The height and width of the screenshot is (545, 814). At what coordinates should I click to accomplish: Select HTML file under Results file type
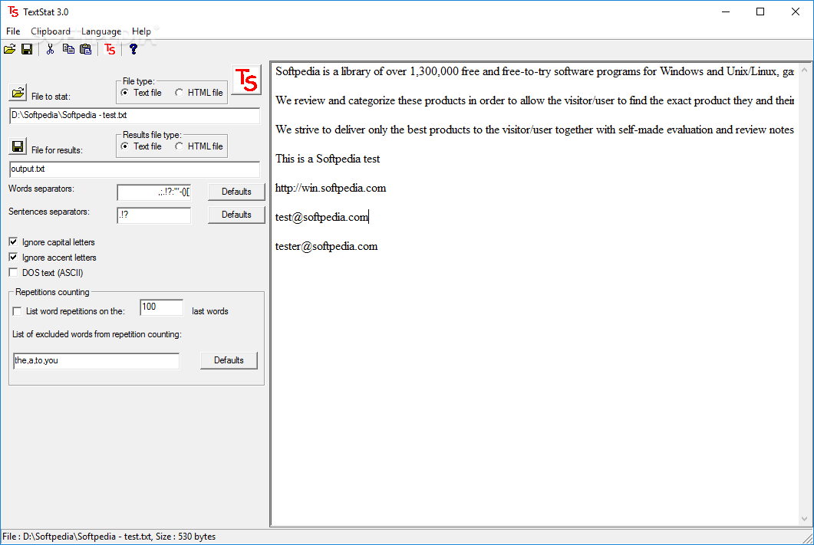coord(199,146)
